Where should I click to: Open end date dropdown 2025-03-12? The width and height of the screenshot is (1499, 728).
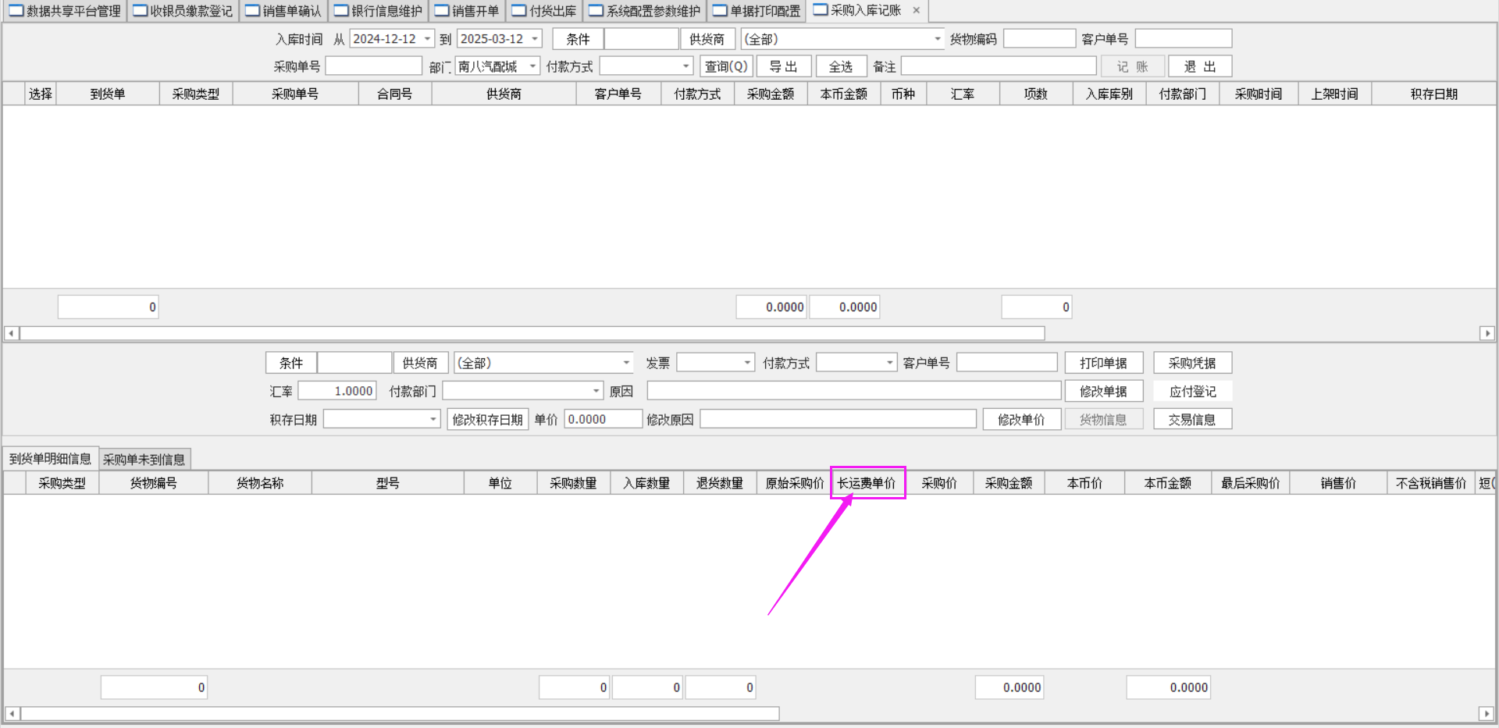tap(535, 39)
